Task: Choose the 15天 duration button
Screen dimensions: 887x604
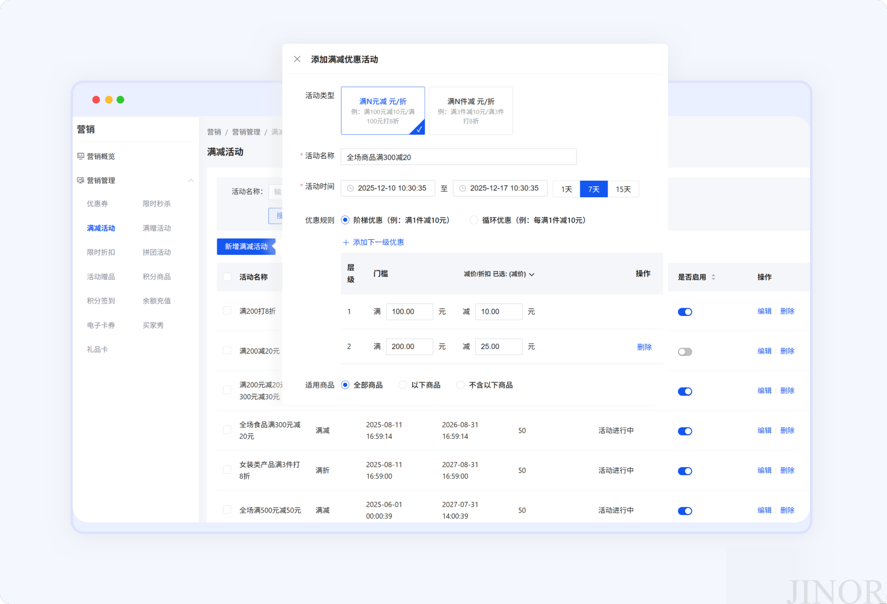Action: click(x=623, y=189)
